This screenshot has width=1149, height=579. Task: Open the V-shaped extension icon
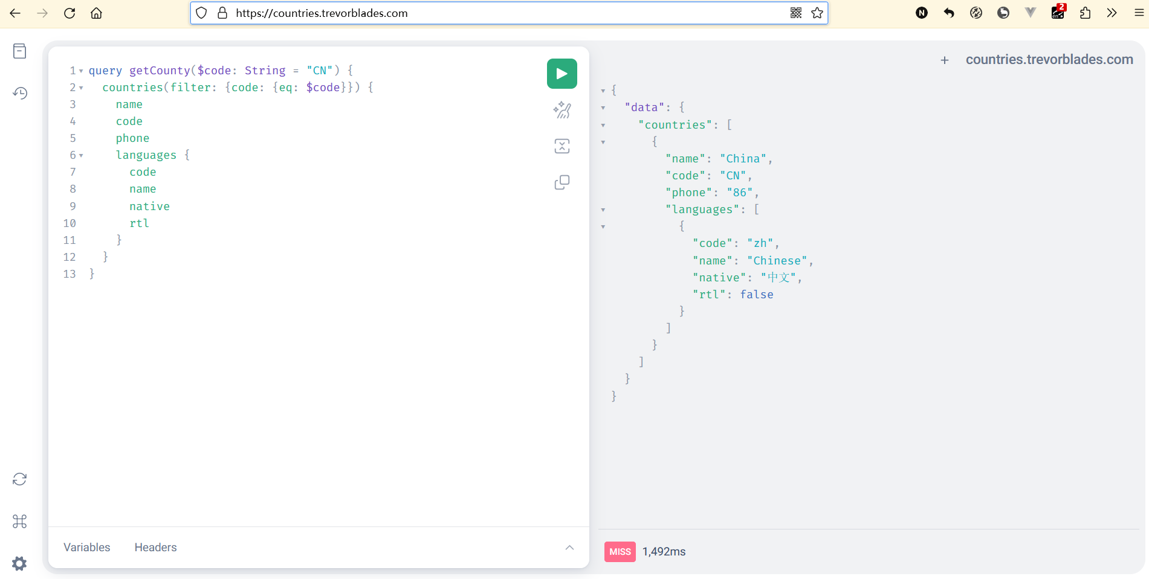pos(1031,13)
